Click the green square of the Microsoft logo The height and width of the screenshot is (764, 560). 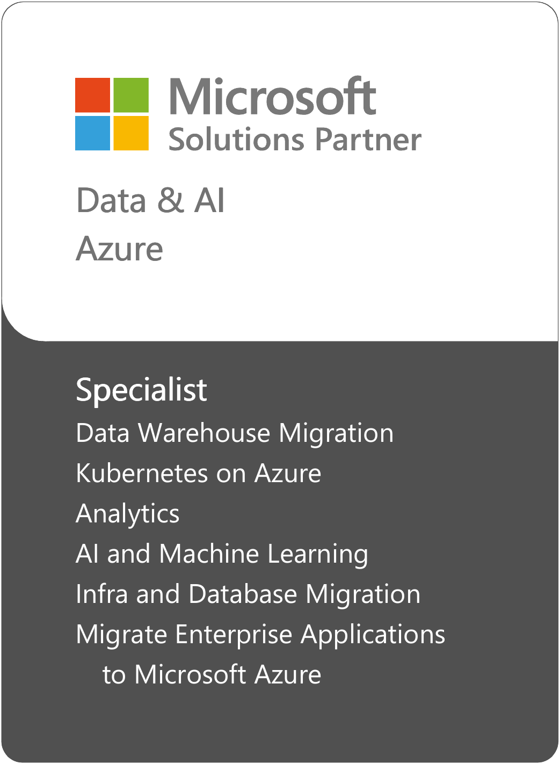[x=131, y=95]
